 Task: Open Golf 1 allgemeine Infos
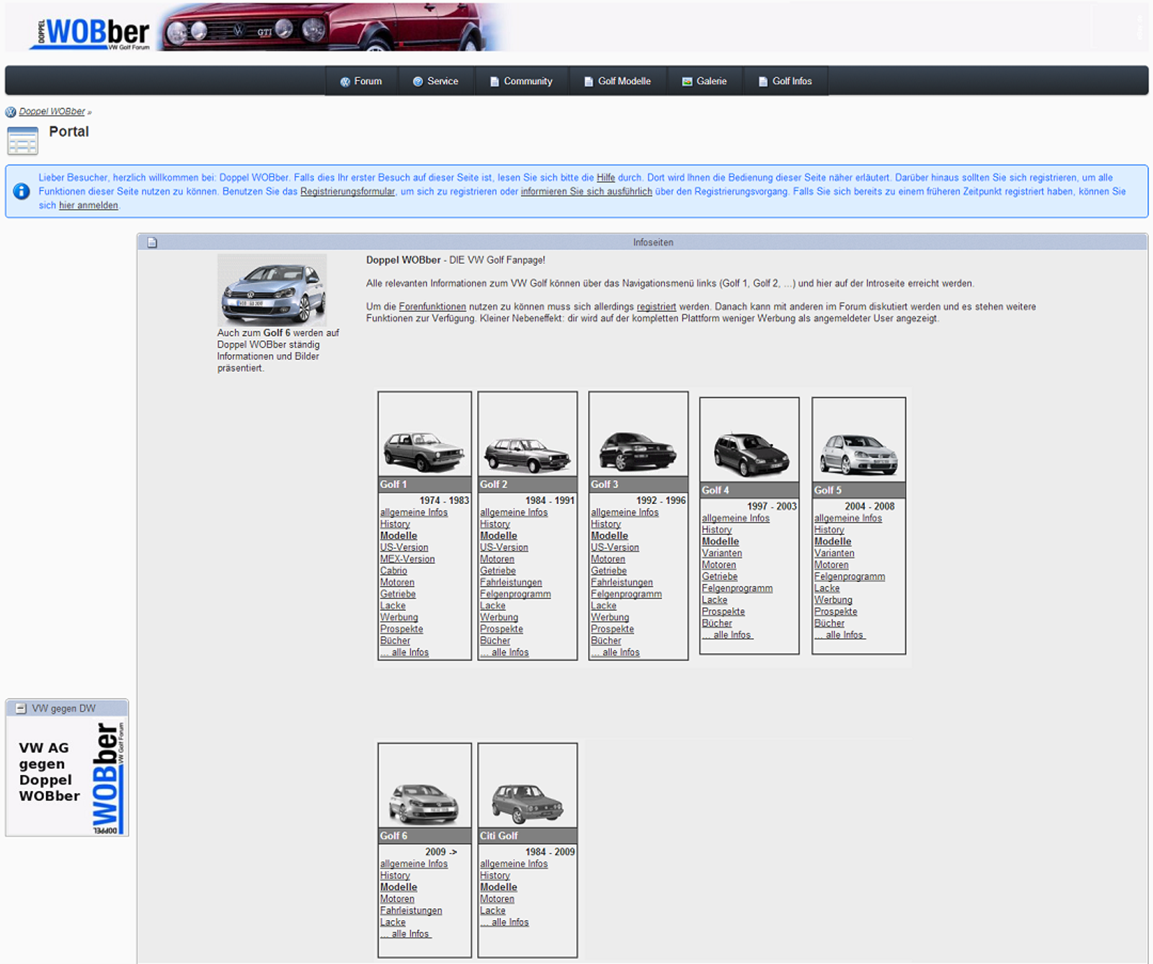click(x=414, y=513)
